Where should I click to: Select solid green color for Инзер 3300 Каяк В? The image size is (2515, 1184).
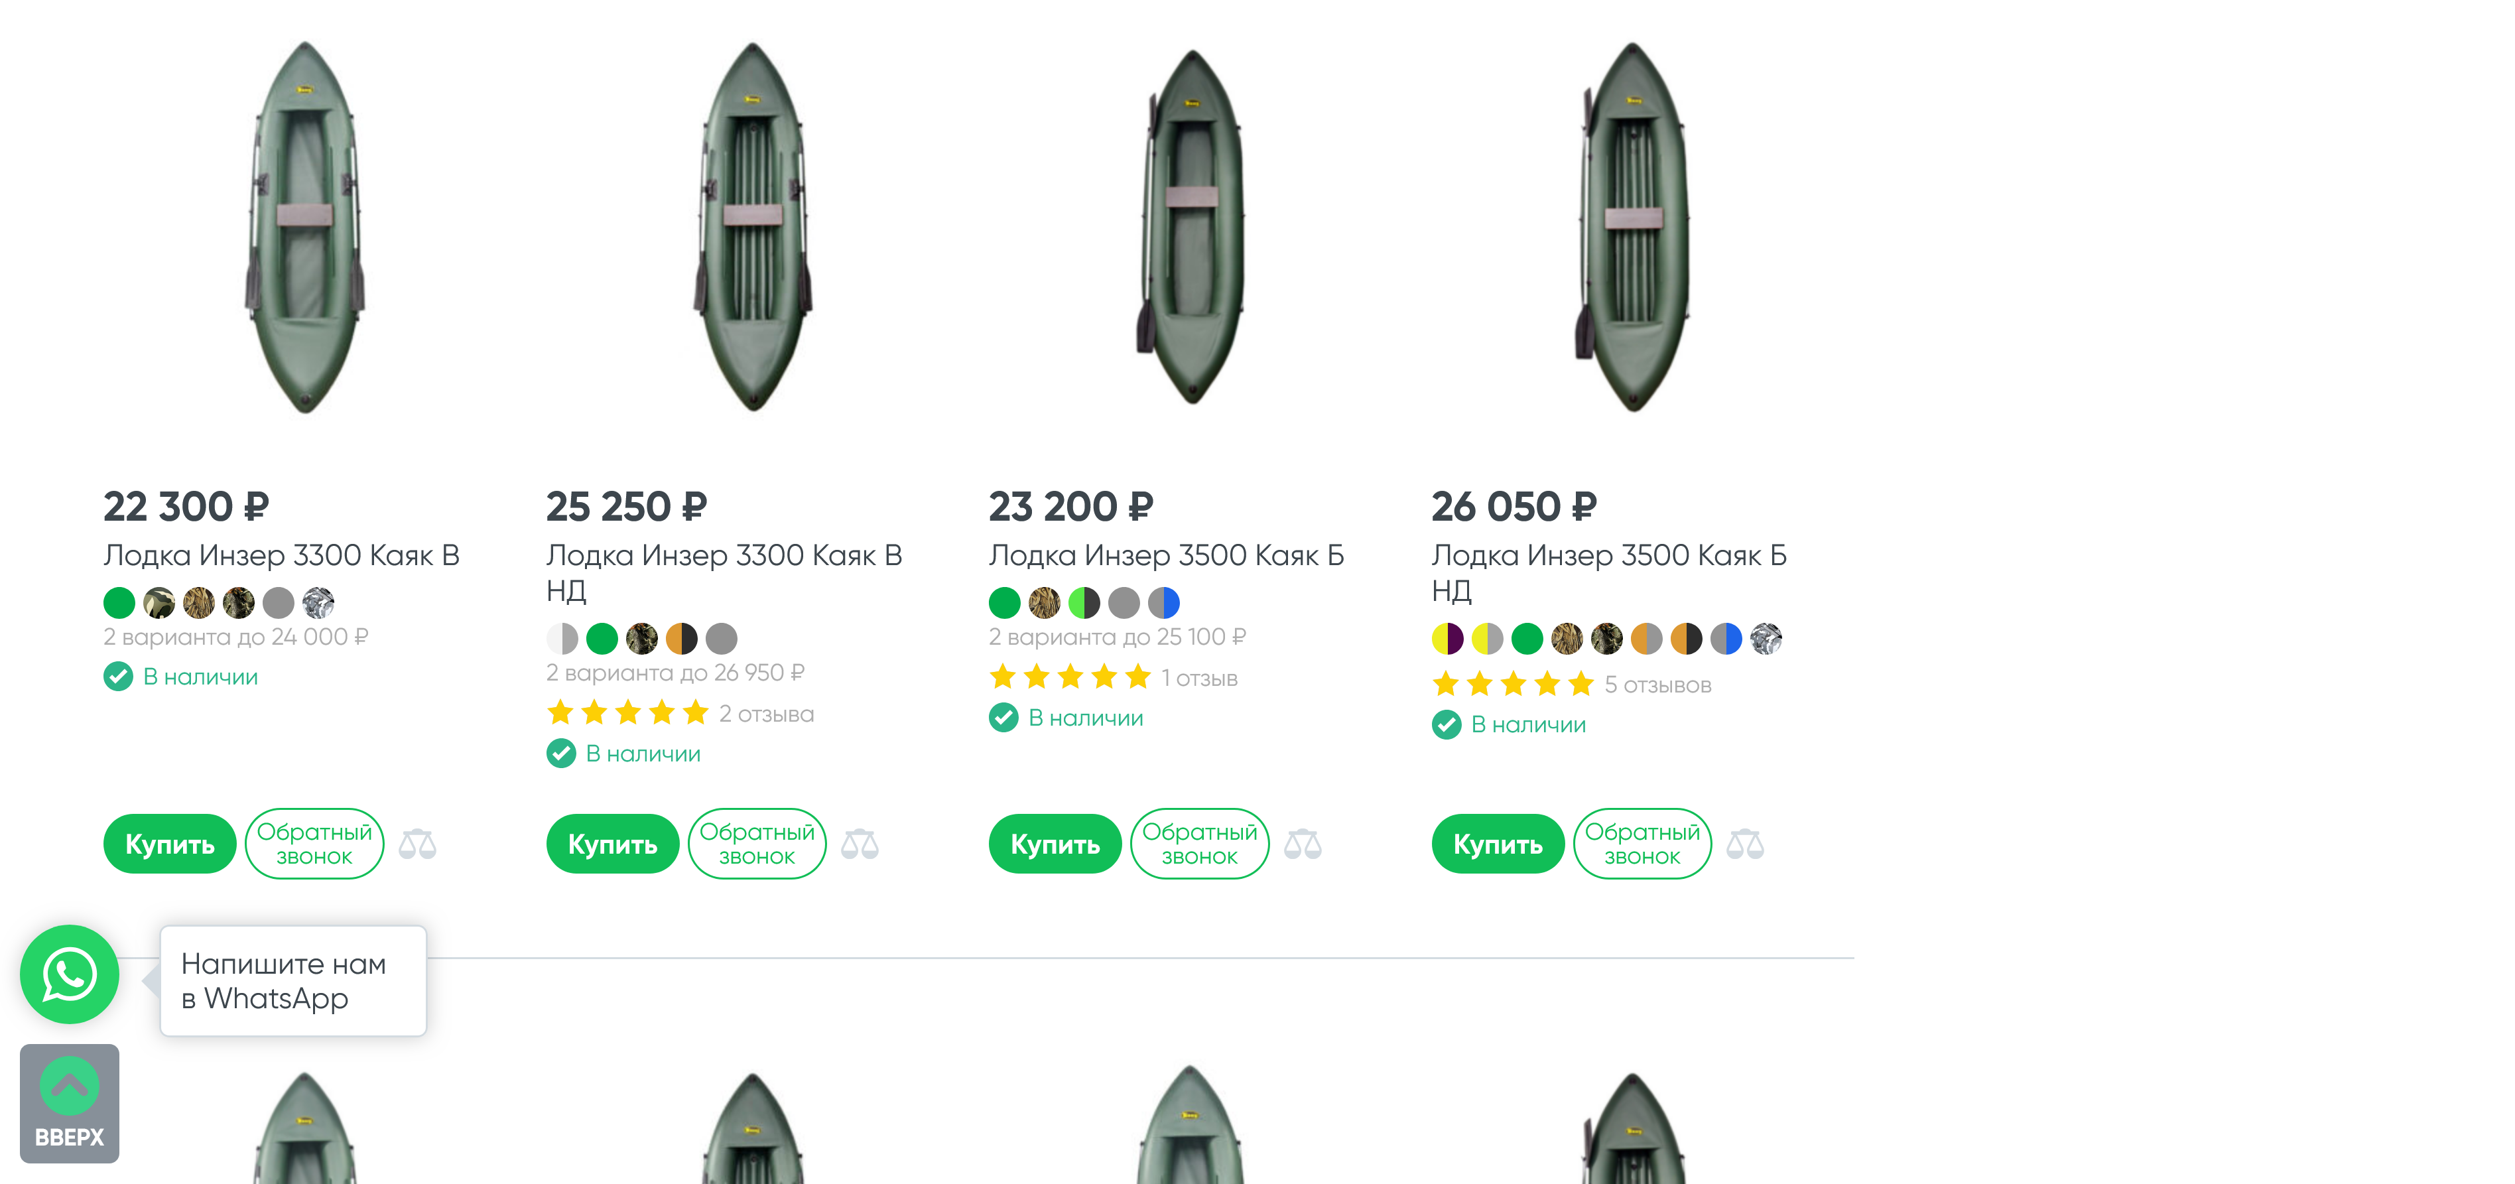119,603
